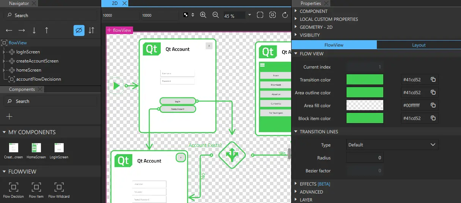Screen dimensions: 461x203
Task: Click the Navigator search field
Action: pyautogui.click(x=50, y=15)
